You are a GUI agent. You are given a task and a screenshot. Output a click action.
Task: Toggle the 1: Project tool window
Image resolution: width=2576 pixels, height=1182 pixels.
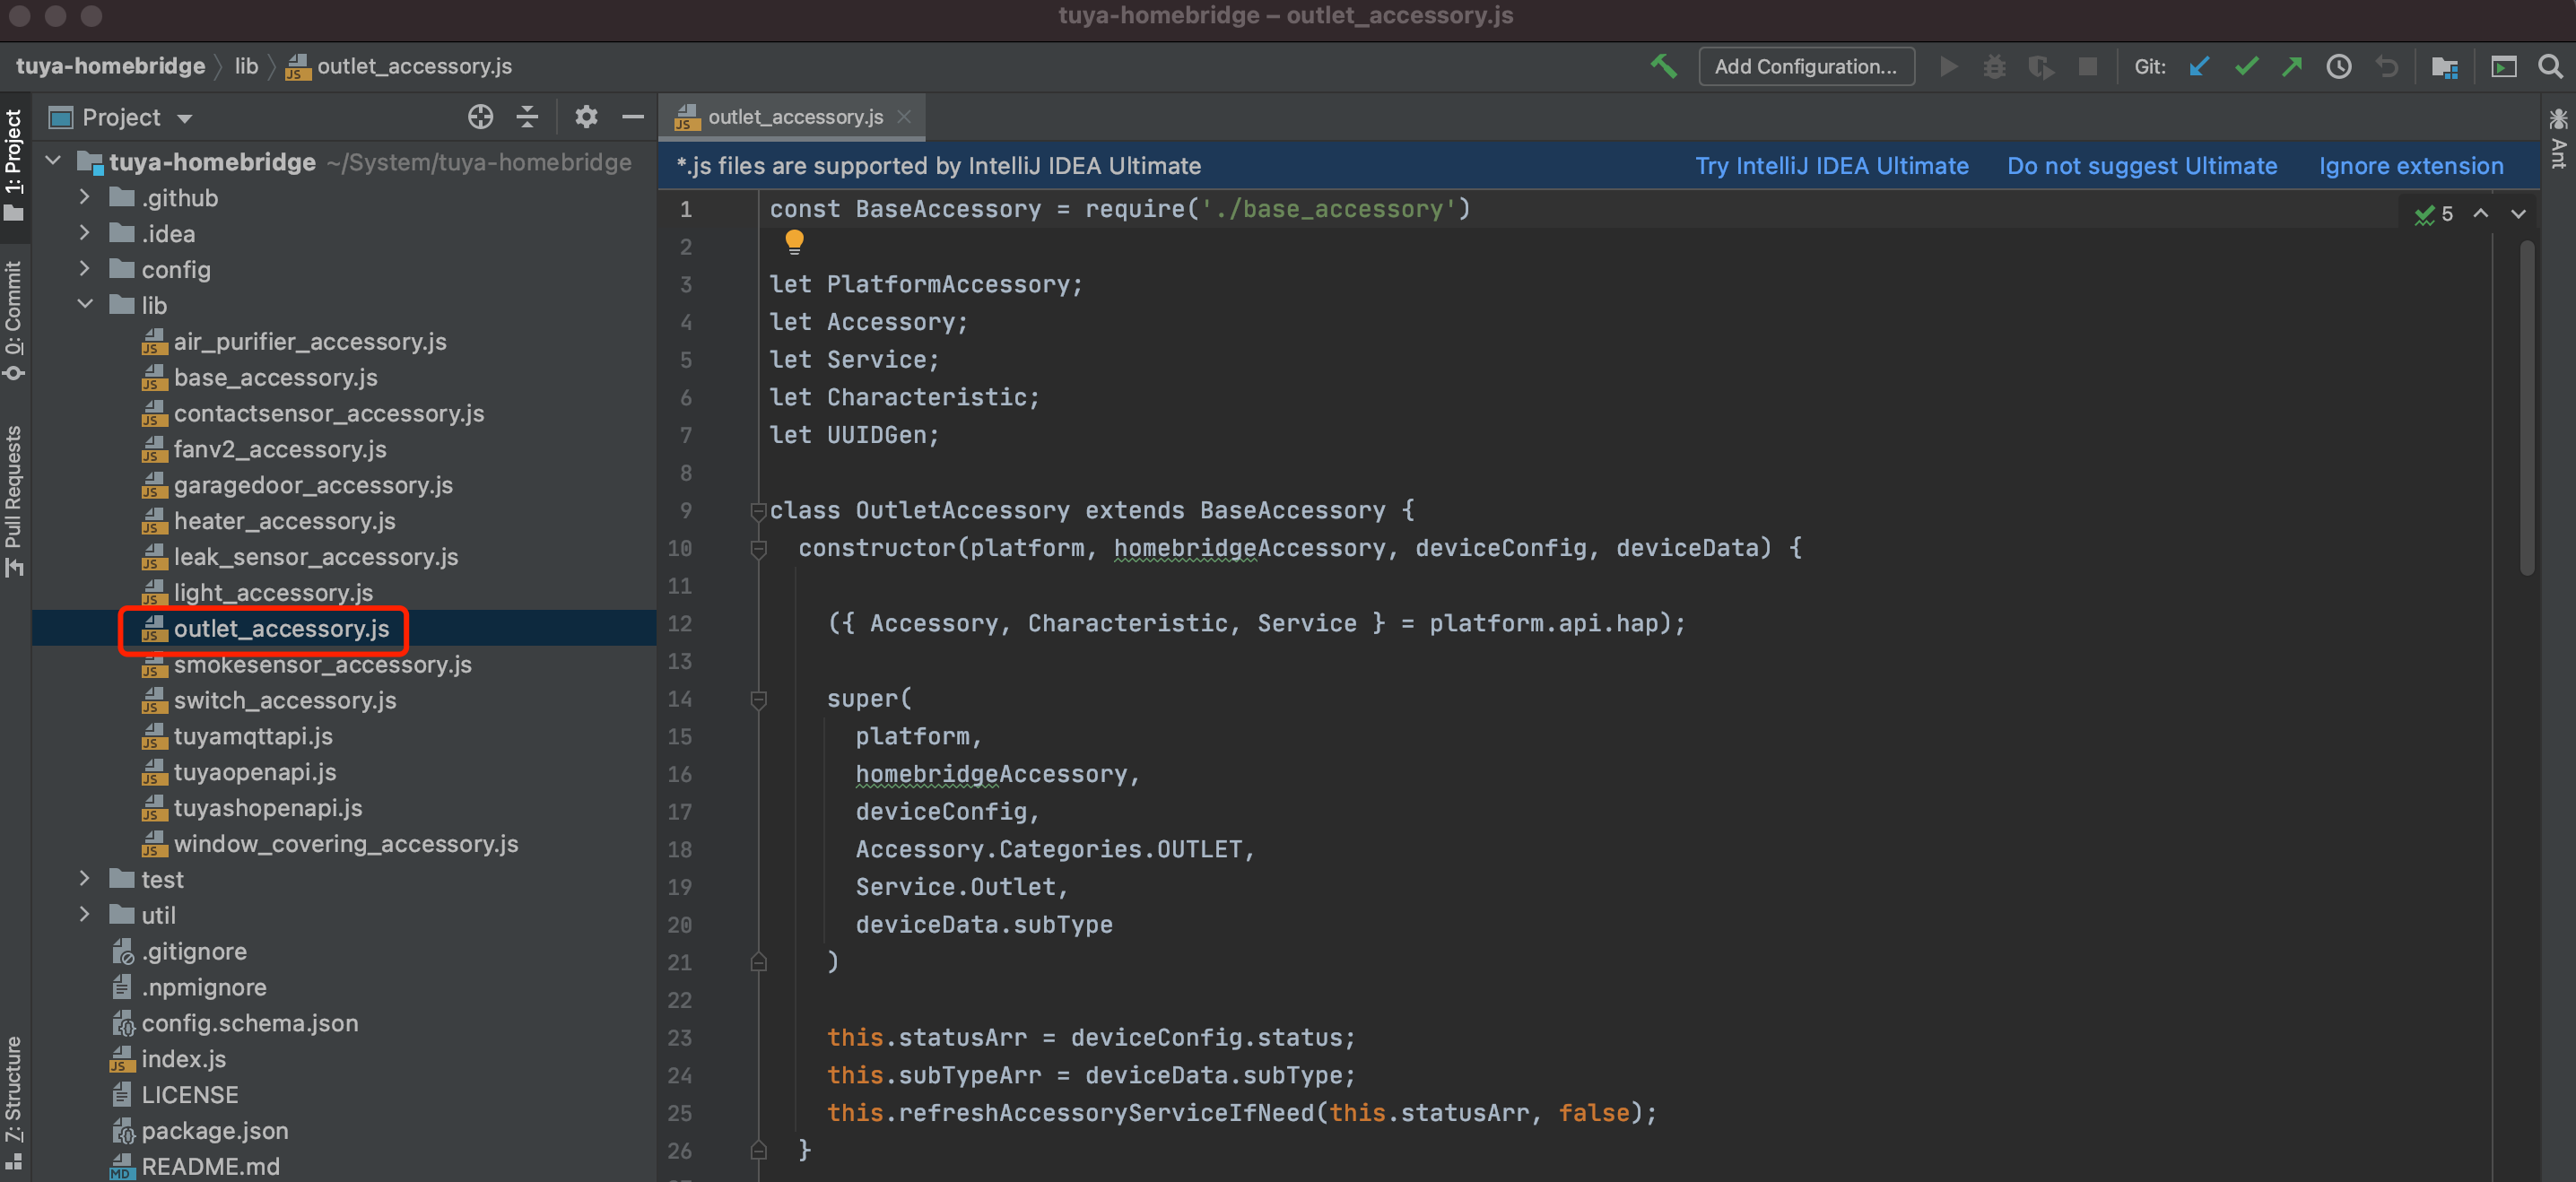pyautogui.click(x=14, y=165)
